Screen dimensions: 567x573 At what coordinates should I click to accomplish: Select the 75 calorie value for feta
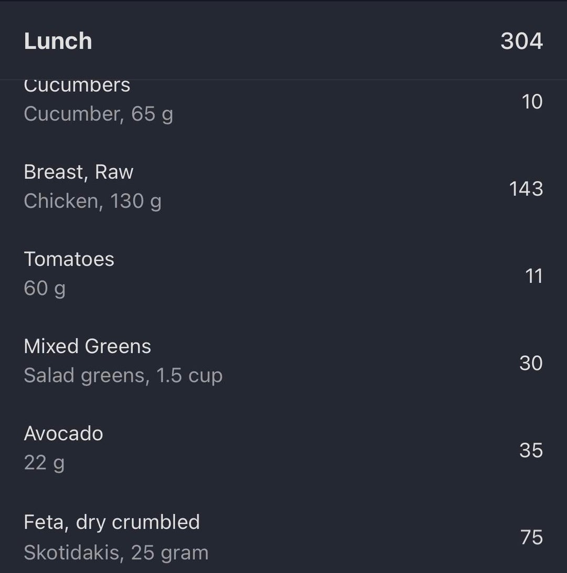click(531, 537)
